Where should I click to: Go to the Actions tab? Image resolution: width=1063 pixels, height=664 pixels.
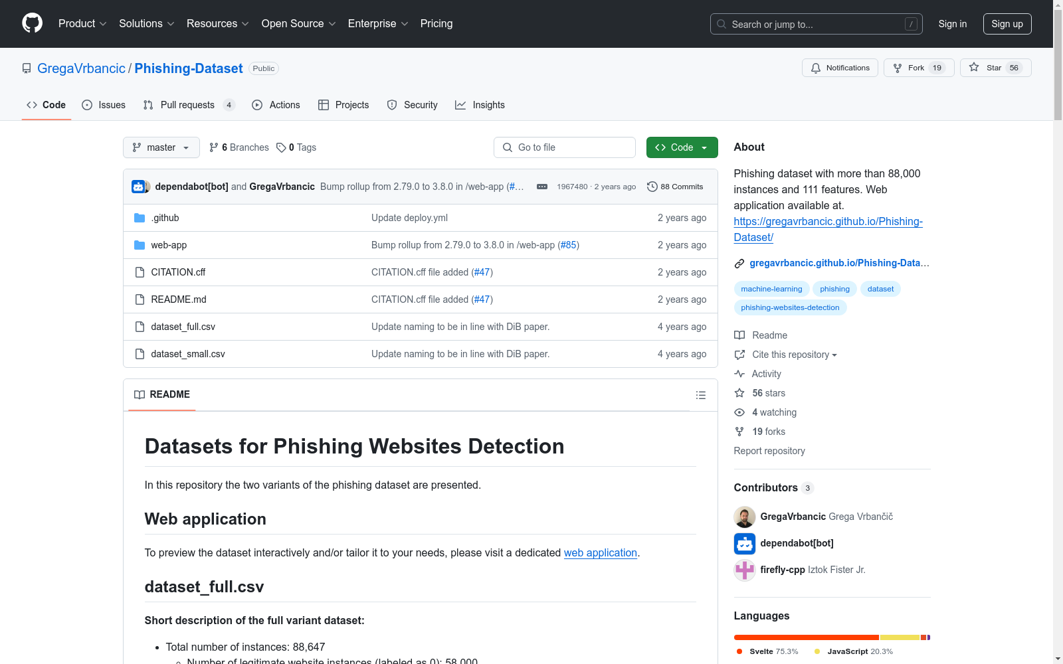pyautogui.click(x=276, y=105)
